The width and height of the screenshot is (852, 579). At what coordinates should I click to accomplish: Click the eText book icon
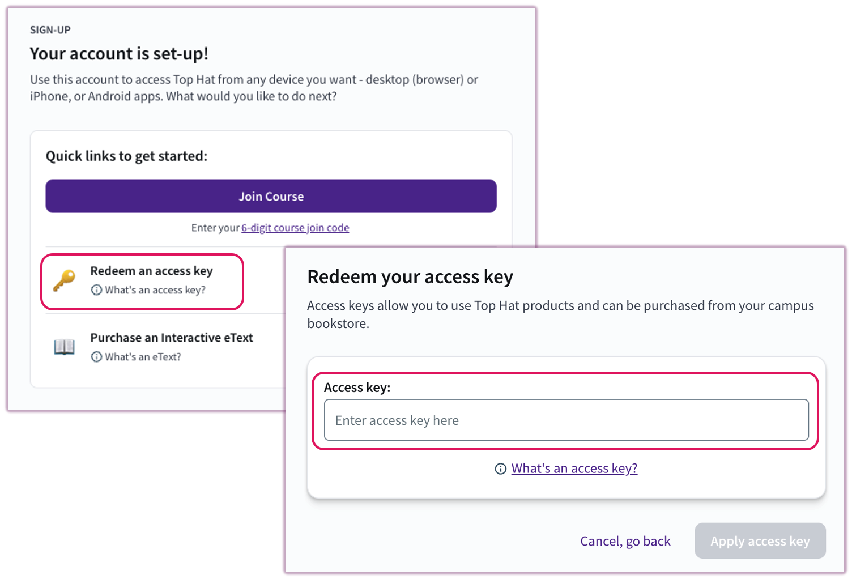pyautogui.click(x=65, y=347)
